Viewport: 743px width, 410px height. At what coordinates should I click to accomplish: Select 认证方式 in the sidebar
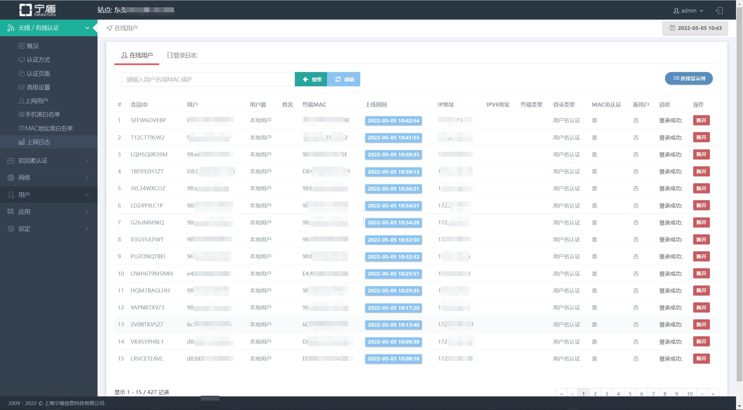39,59
